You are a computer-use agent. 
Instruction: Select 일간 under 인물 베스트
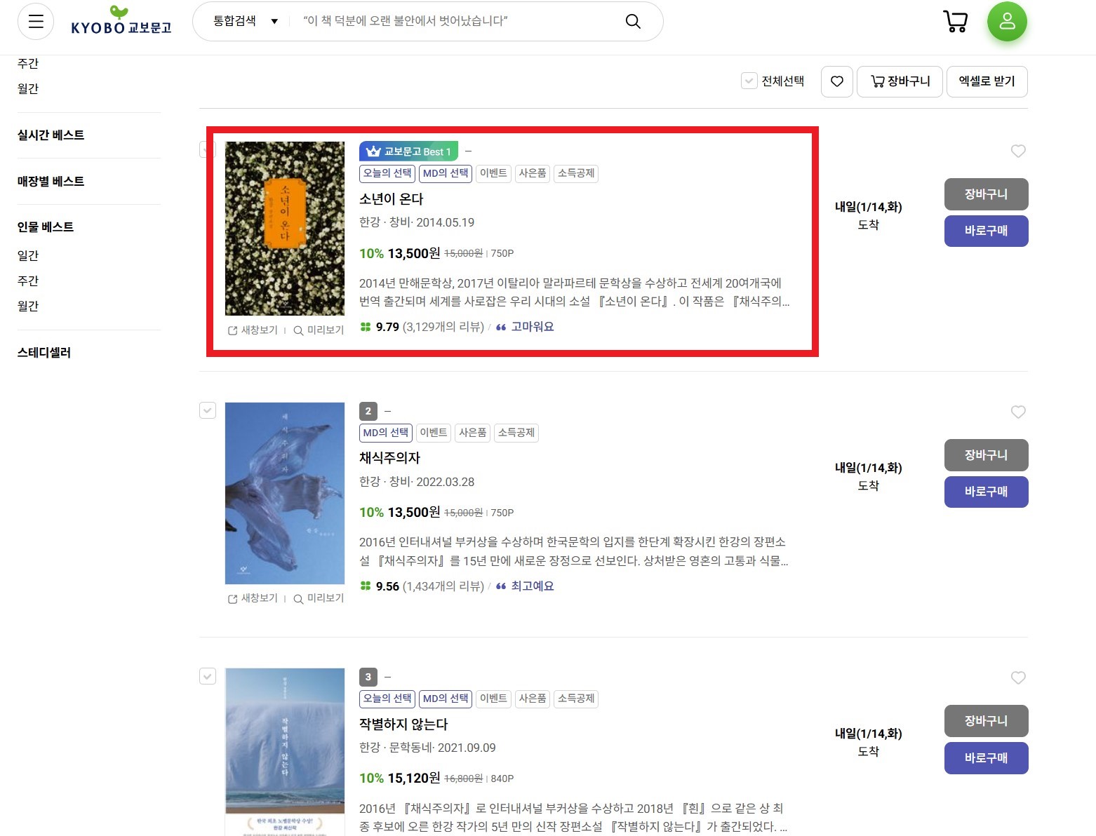tap(28, 255)
